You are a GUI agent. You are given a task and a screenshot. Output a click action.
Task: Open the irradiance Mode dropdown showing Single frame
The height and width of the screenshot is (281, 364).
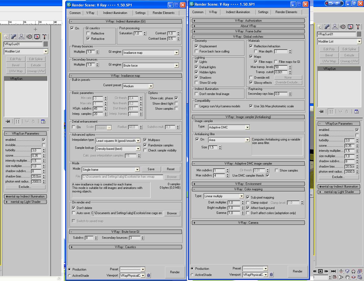point(110,169)
